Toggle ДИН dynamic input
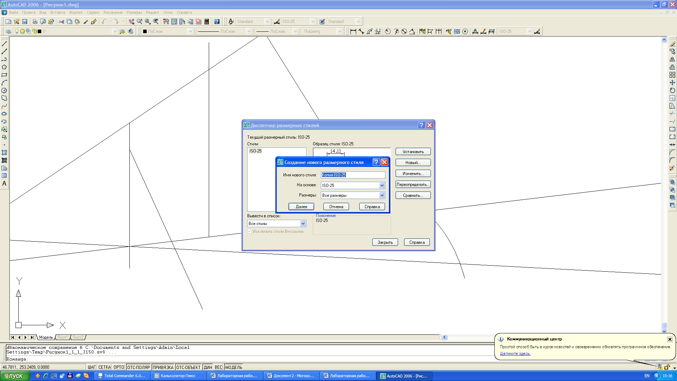 pos(208,367)
